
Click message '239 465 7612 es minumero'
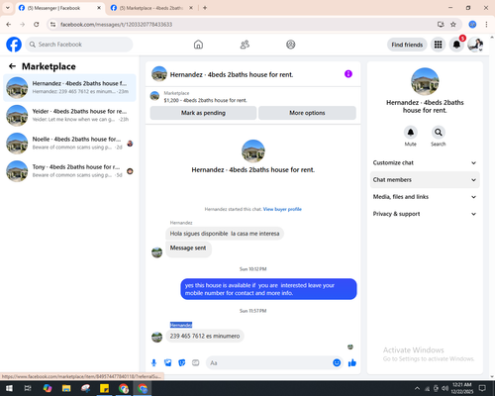point(205,336)
